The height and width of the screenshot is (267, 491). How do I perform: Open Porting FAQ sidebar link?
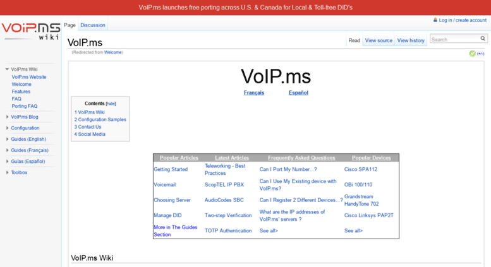click(25, 106)
